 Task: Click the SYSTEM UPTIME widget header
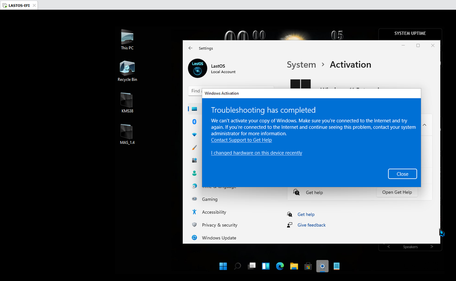point(410,33)
